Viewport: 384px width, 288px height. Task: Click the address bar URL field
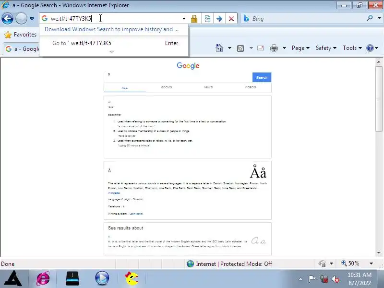[110, 19]
